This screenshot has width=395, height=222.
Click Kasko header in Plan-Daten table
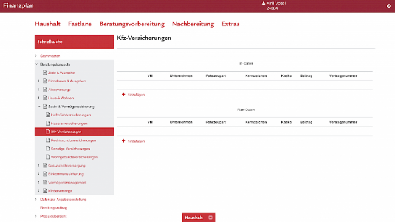pyautogui.click(x=286, y=122)
